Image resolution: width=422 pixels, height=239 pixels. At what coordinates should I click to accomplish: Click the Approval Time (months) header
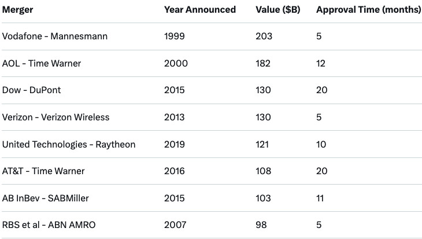click(368, 10)
